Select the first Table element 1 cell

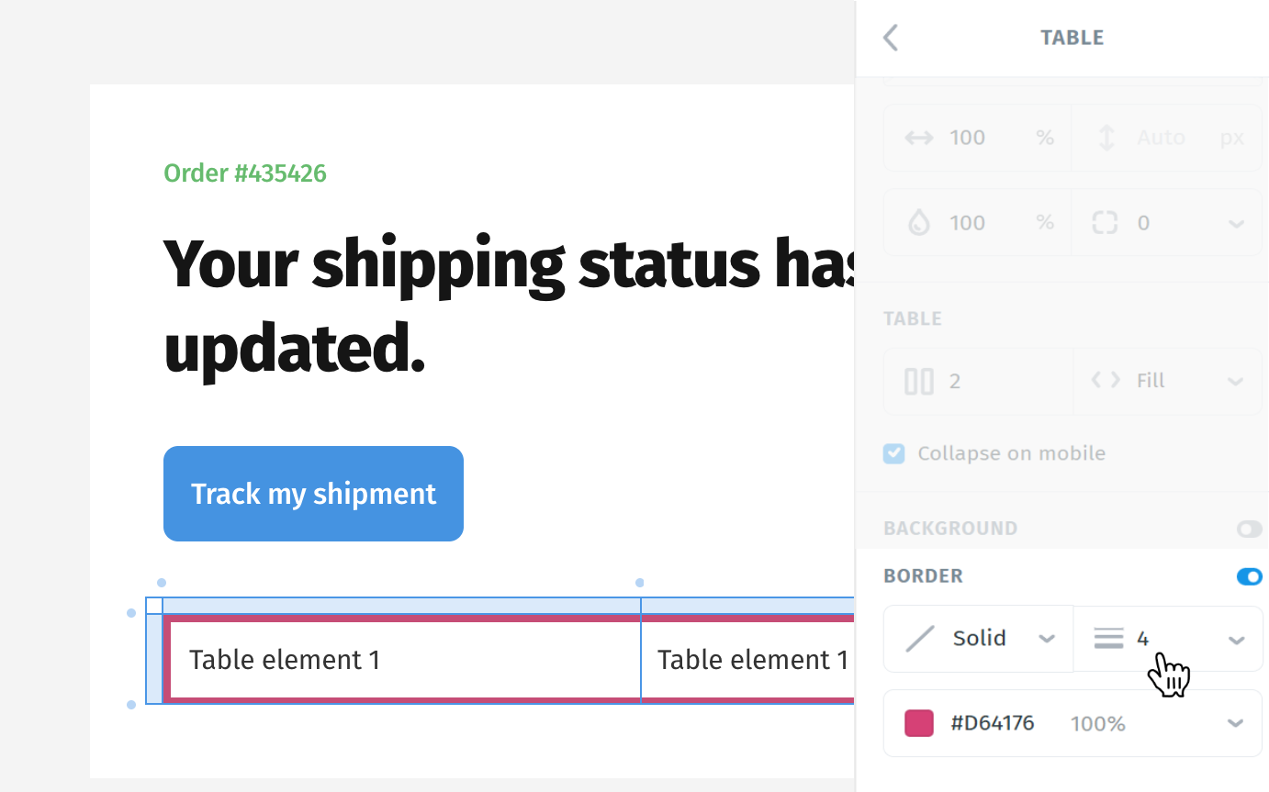285,660
